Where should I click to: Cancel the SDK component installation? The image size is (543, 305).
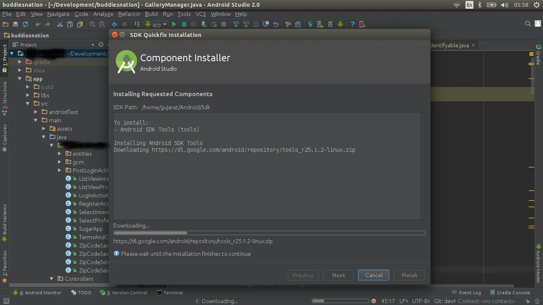pyautogui.click(x=374, y=275)
